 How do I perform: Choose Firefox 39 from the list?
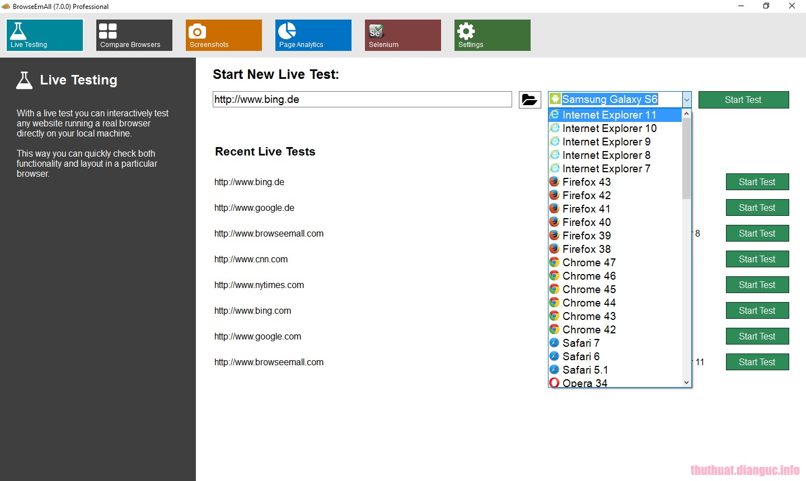click(x=615, y=235)
